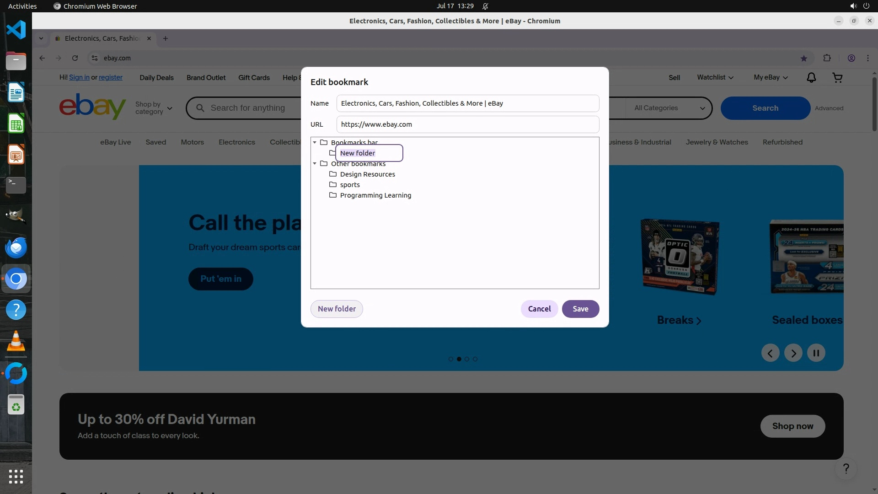The height and width of the screenshot is (494, 878).
Task: Open the Extensions puzzle icon
Action: coord(827,58)
